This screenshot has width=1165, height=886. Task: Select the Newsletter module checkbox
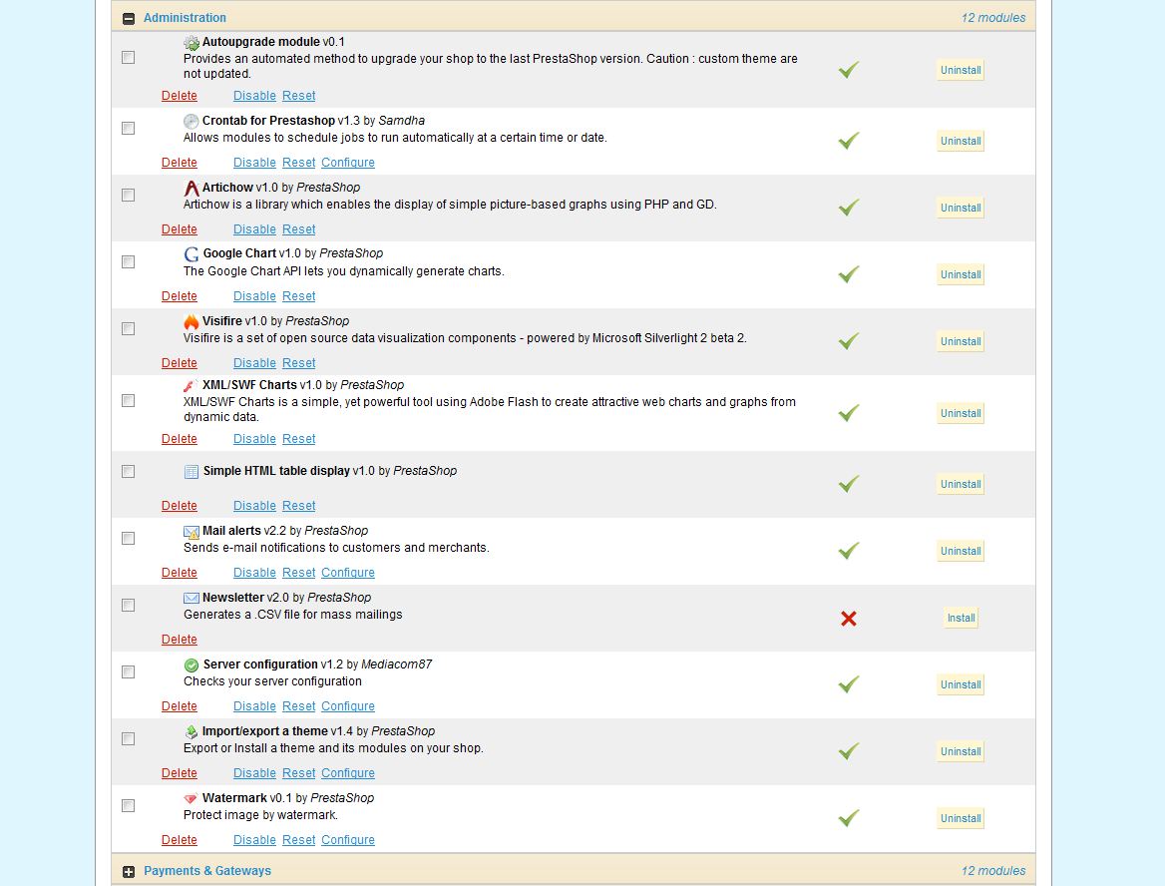(128, 605)
